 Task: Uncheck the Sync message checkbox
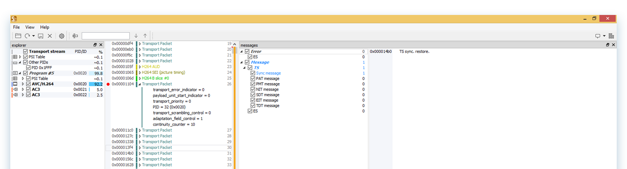[x=253, y=73]
